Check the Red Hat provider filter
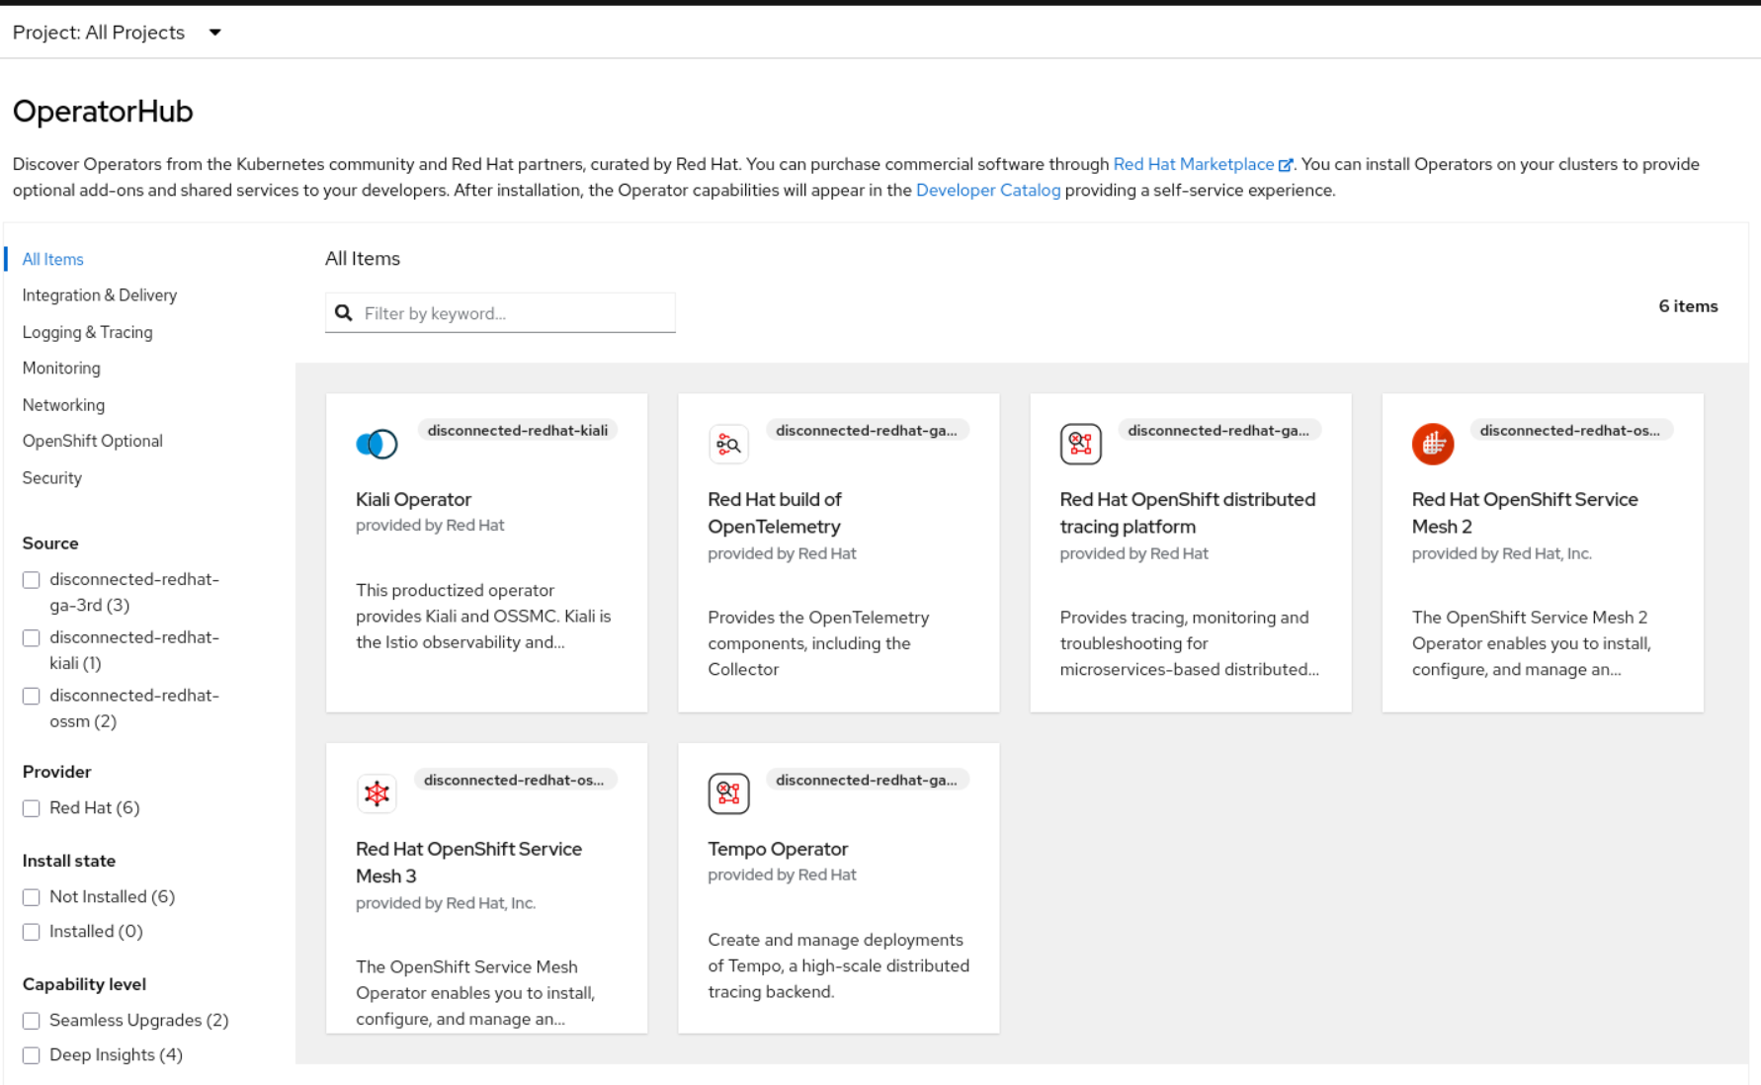 coord(32,808)
